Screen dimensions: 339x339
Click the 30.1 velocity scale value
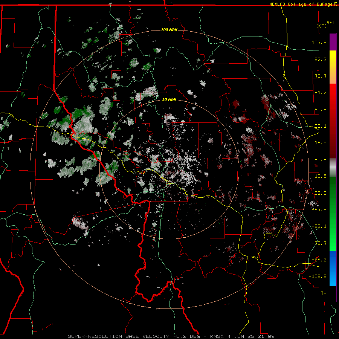click(x=321, y=126)
